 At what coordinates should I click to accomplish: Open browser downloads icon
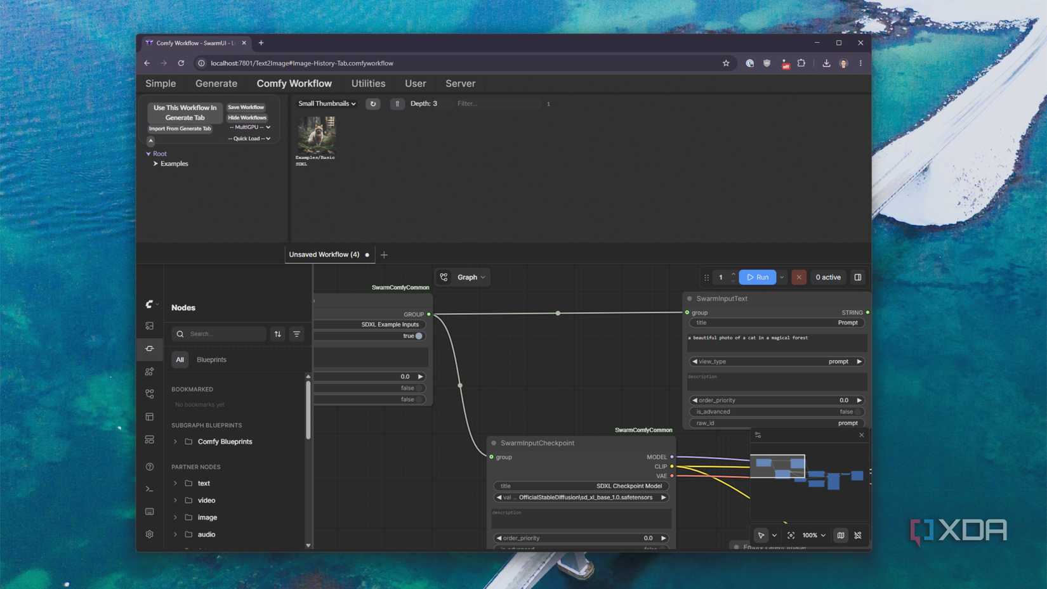pyautogui.click(x=826, y=63)
